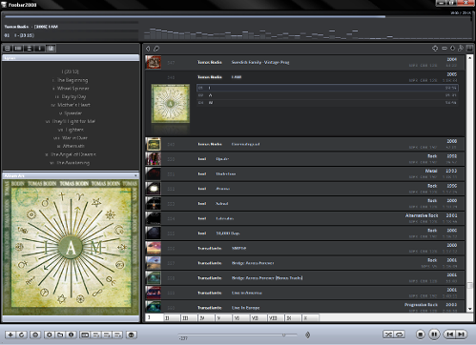Click the refresh circular arrow icon
This screenshot has width=476, height=345.
click(x=22, y=335)
